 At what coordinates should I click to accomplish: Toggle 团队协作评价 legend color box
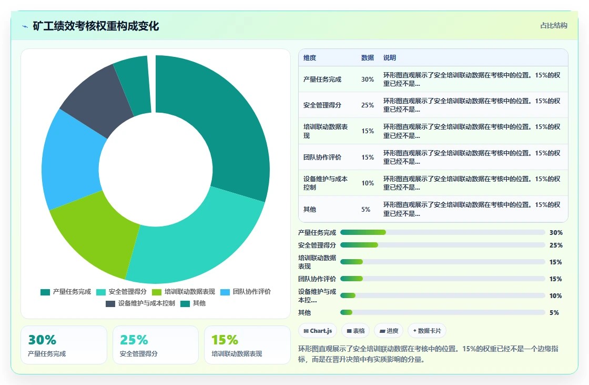click(x=225, y=292)
